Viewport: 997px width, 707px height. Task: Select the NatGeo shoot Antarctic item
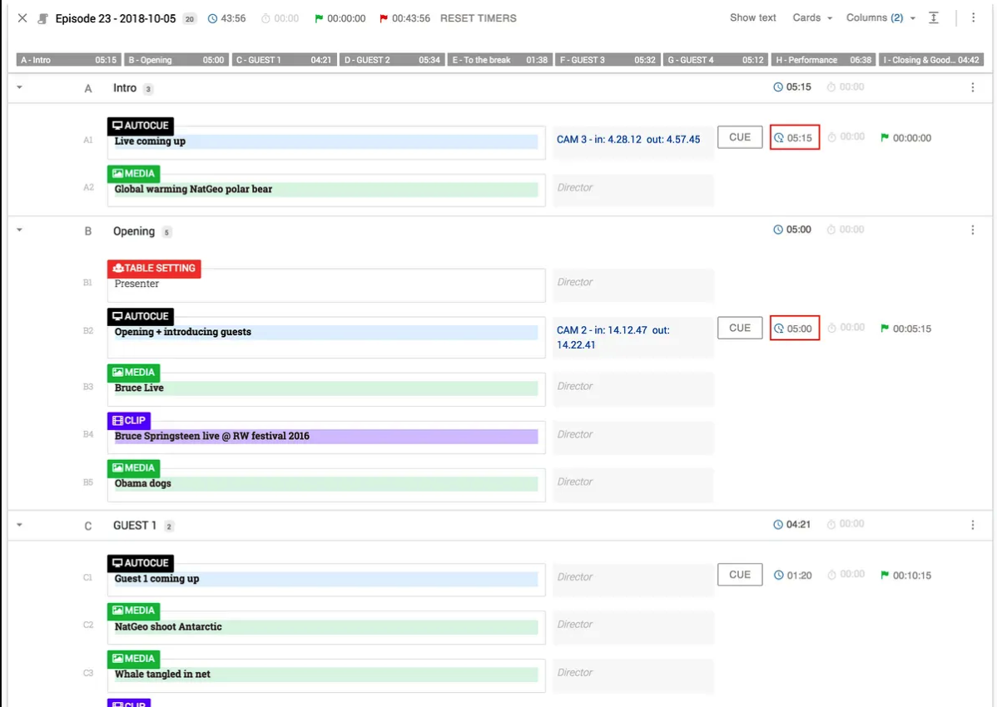point(326,627)
